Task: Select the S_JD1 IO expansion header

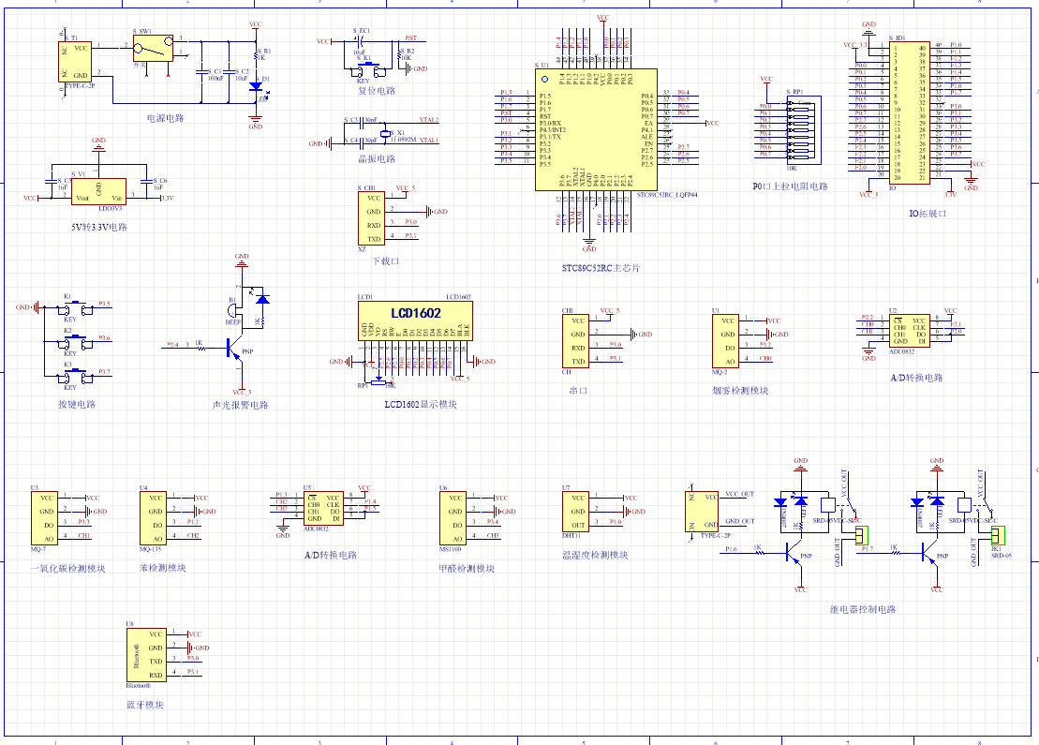Action: pos(909,112)
